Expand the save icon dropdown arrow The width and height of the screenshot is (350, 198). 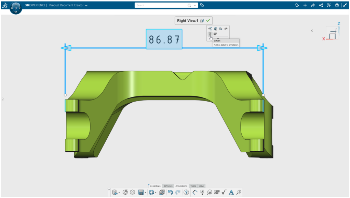pyautogui.click(x=145, y=192)
